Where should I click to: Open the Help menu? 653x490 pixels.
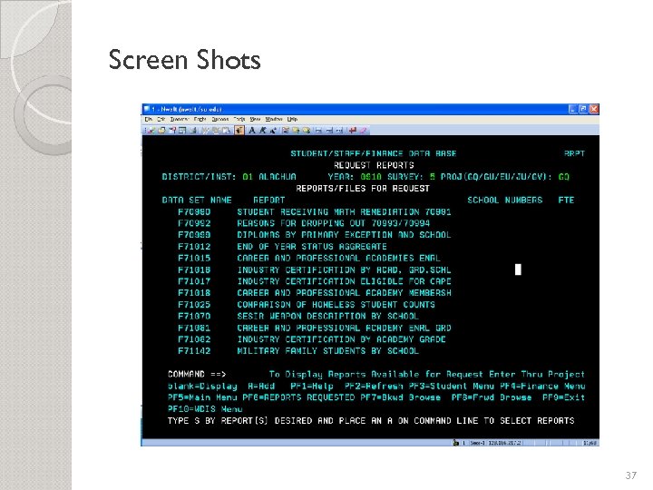coord(292,119)
